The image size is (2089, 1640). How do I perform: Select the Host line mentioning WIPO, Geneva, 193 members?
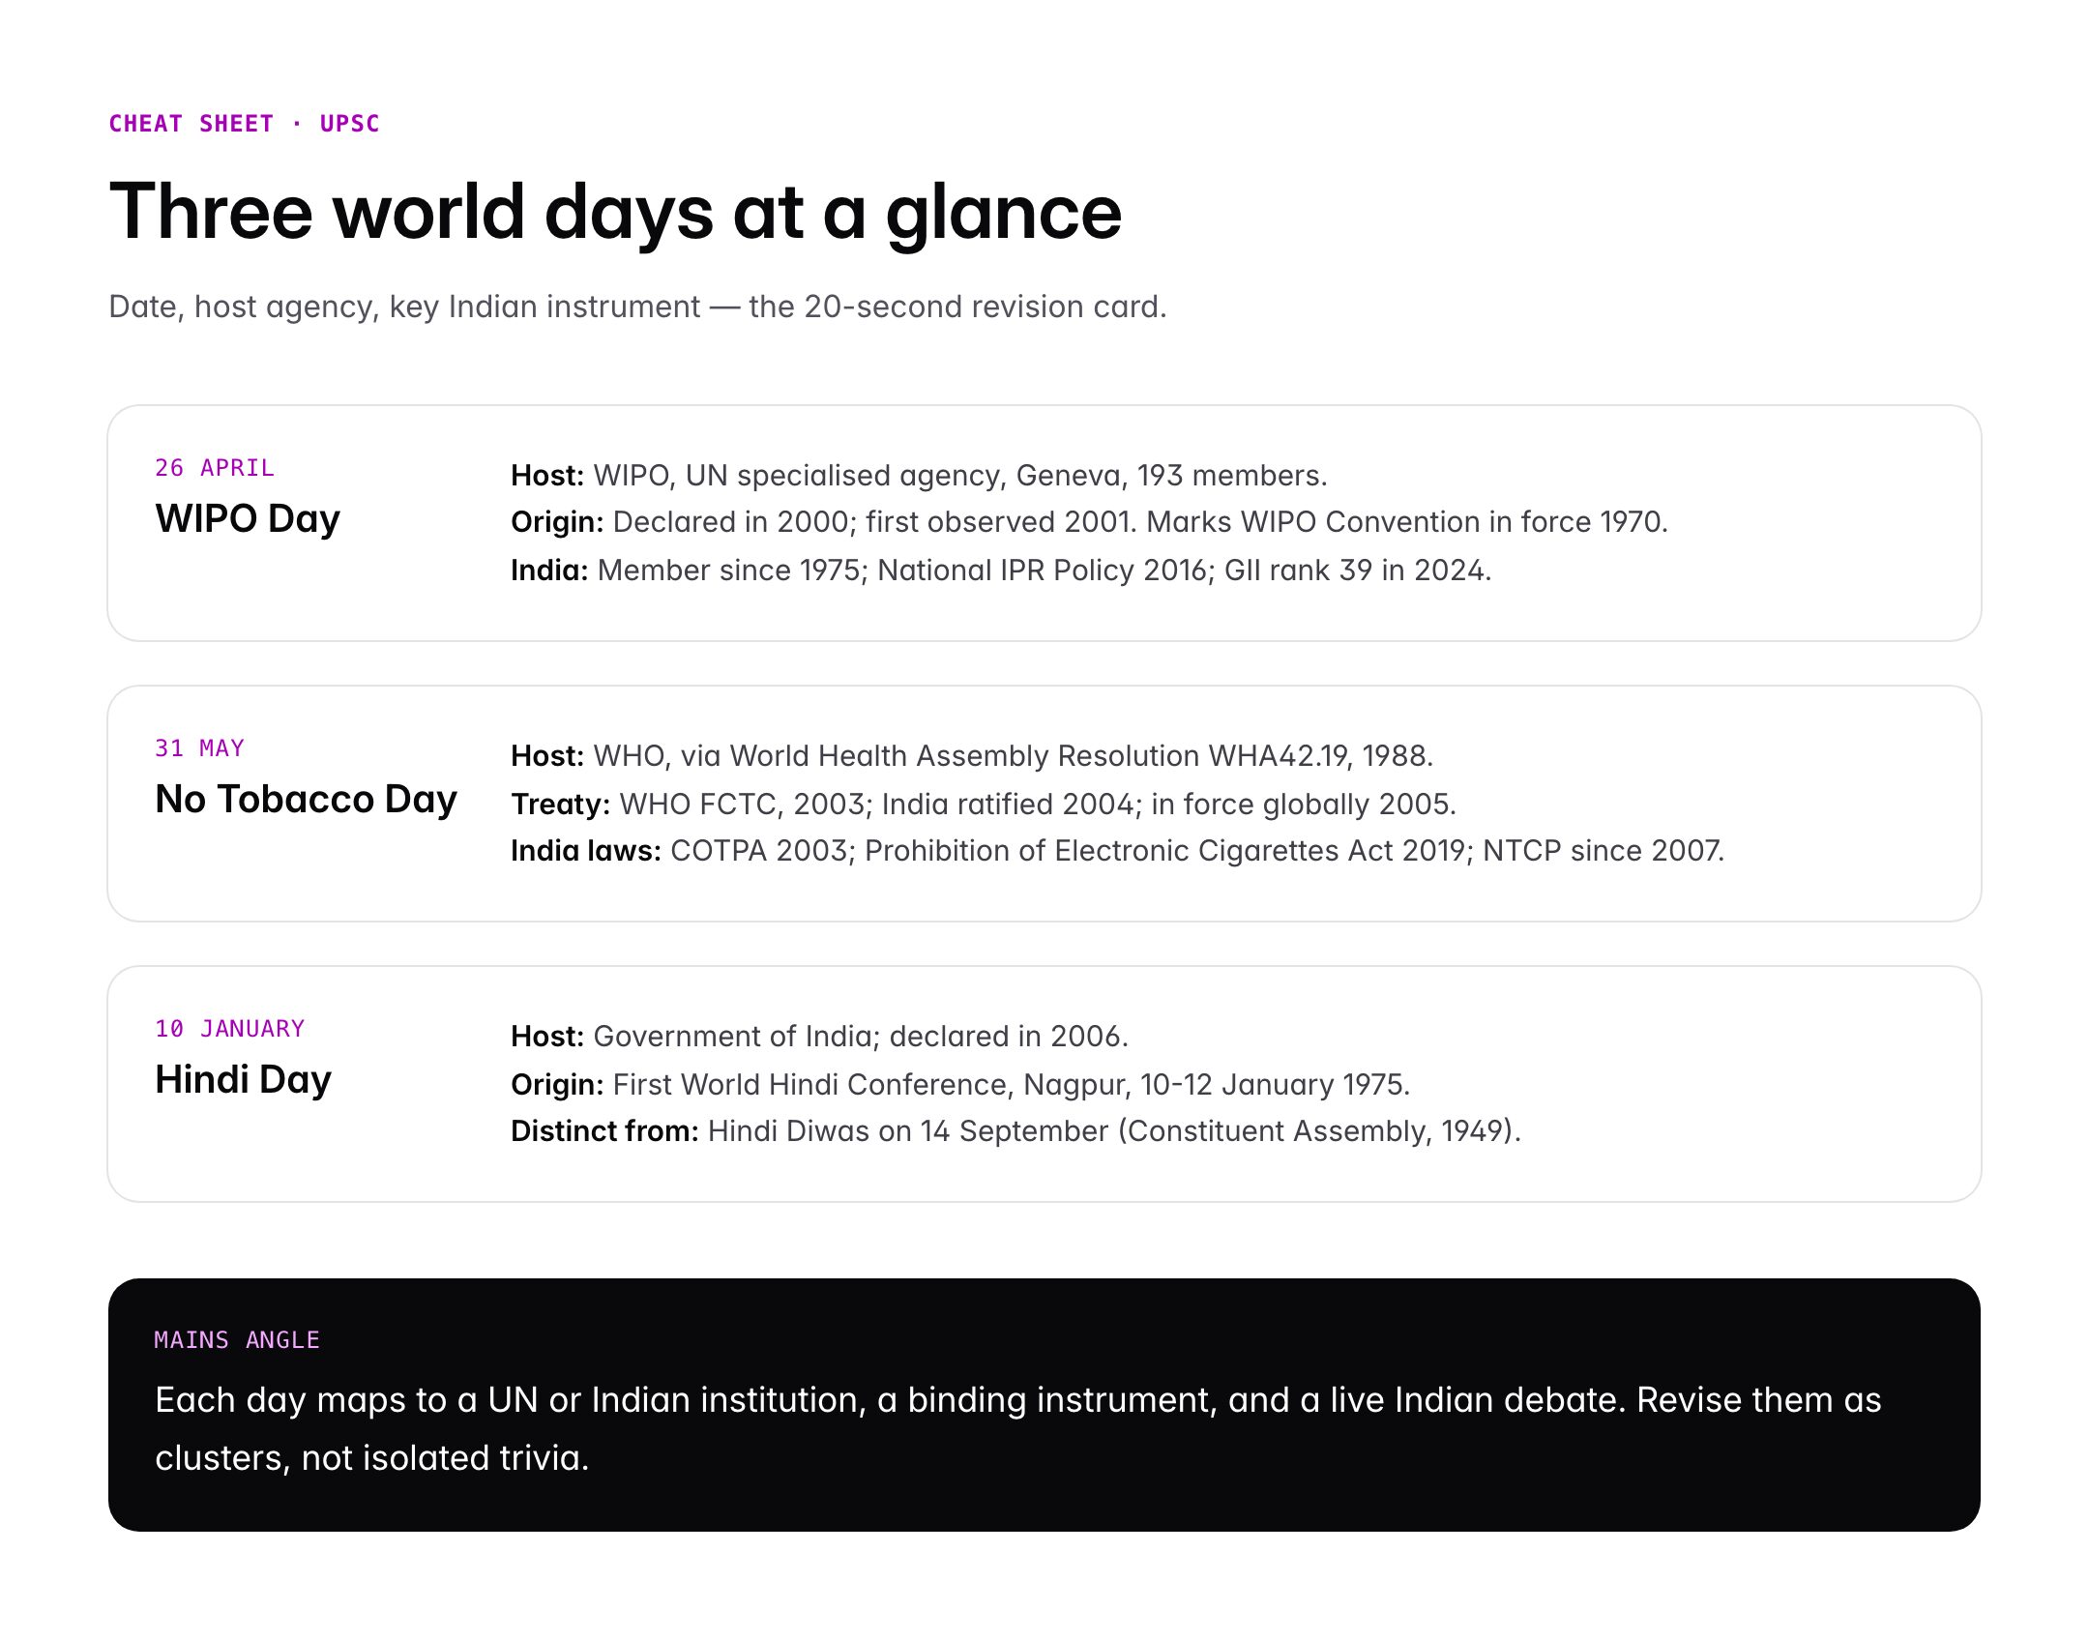(x=919, y=475)
